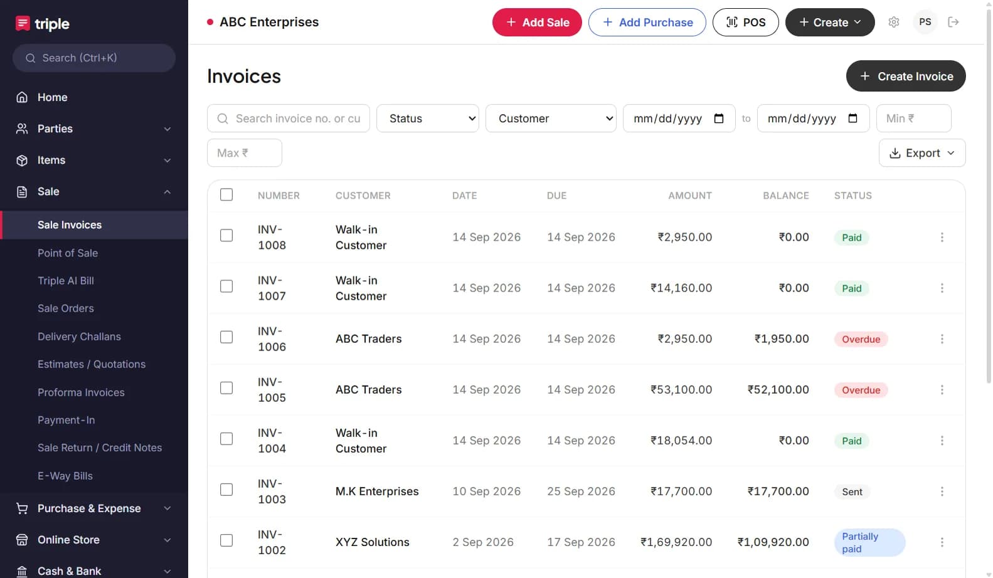Open row actions menu for INV-1005

point(942,389)
